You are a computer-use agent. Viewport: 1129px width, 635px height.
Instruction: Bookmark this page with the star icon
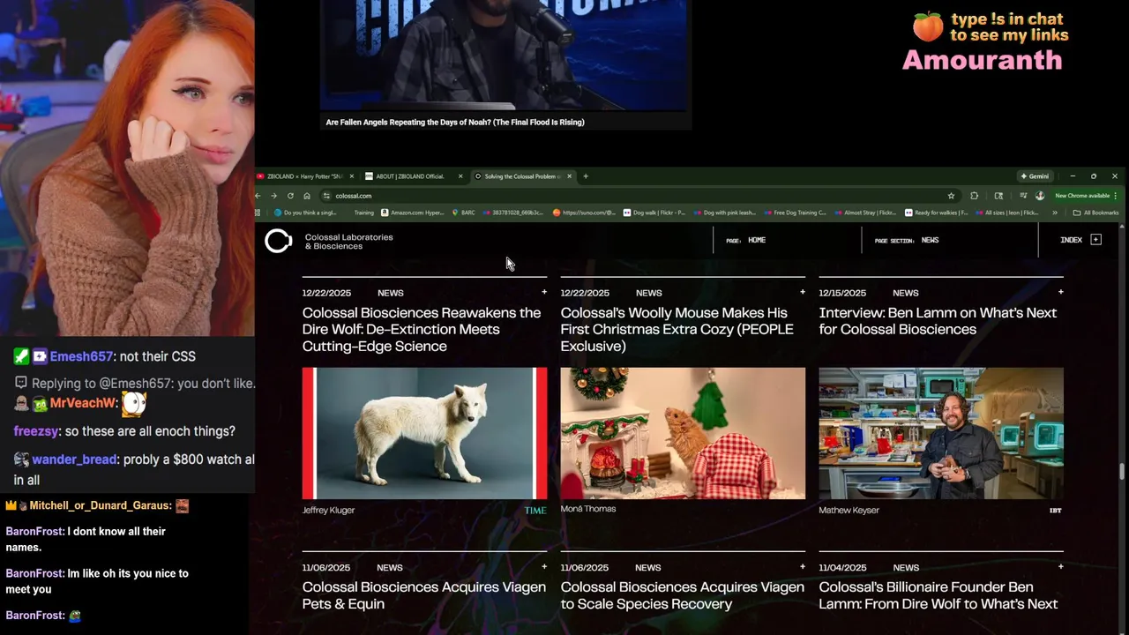[951, 196]
